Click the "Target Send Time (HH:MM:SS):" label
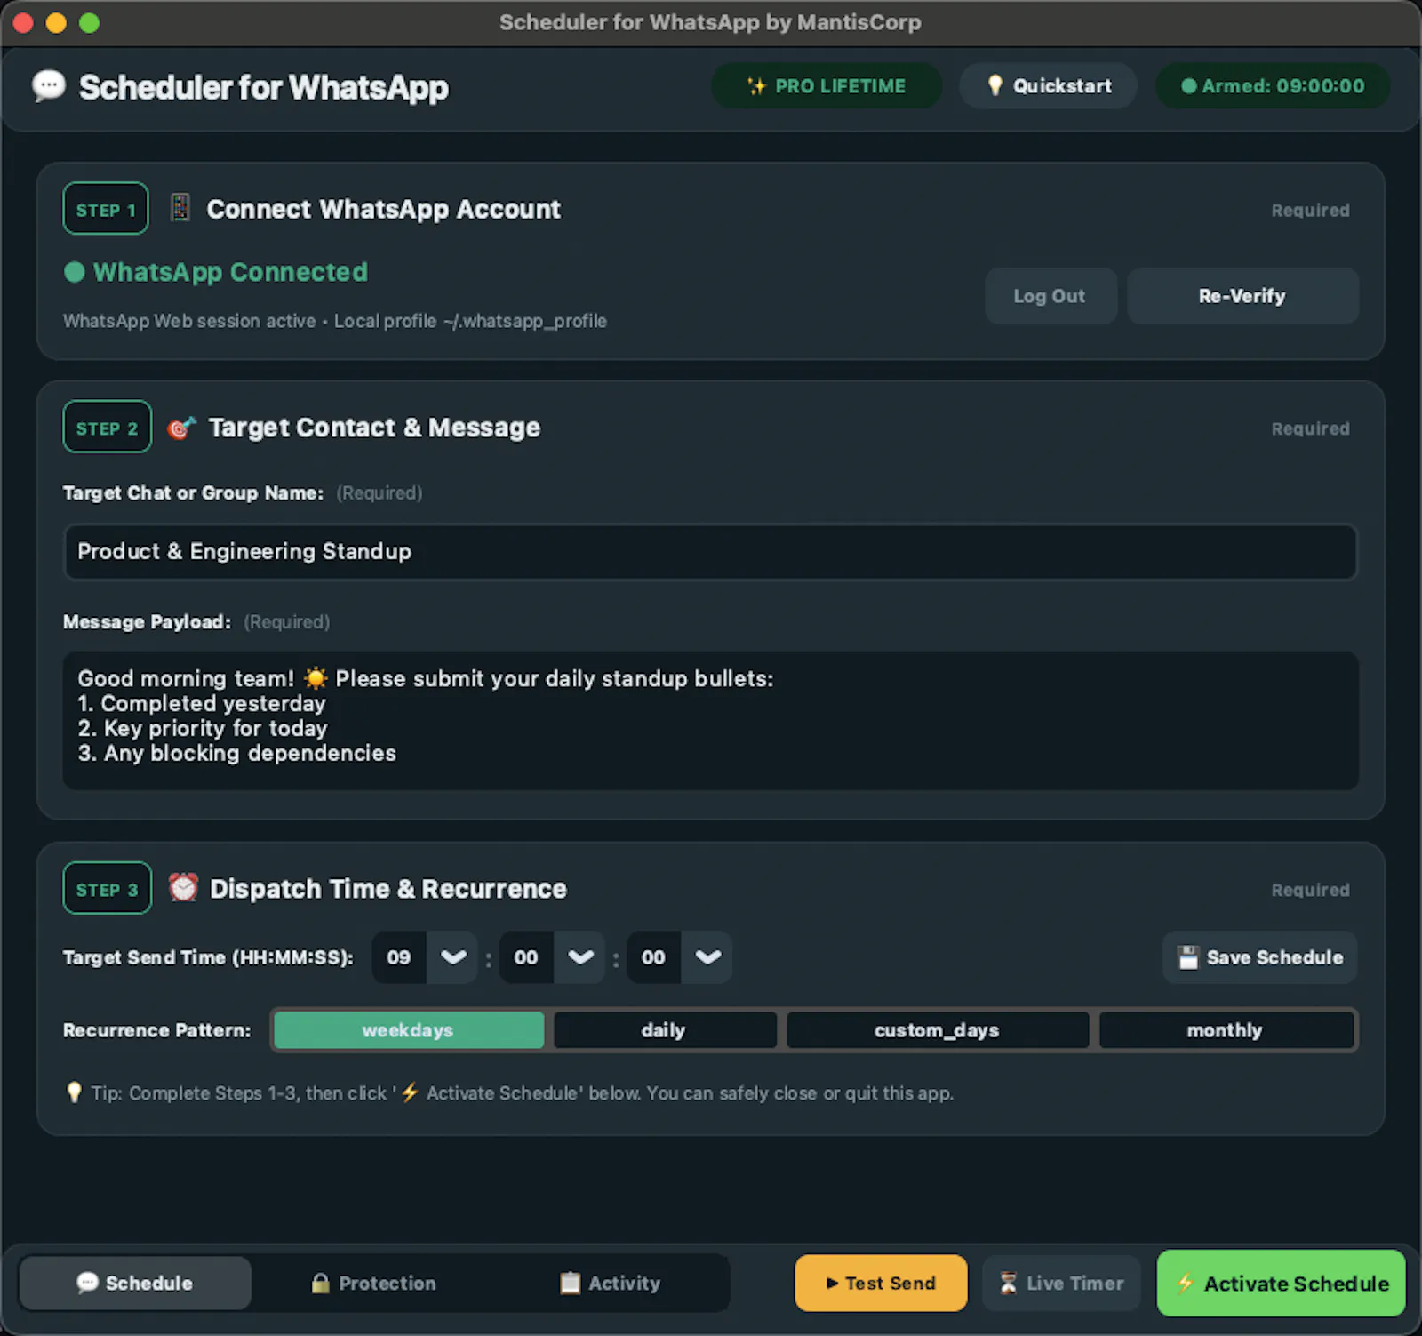Screen dimensions: 1422x1336 click(x=208, y=957)
